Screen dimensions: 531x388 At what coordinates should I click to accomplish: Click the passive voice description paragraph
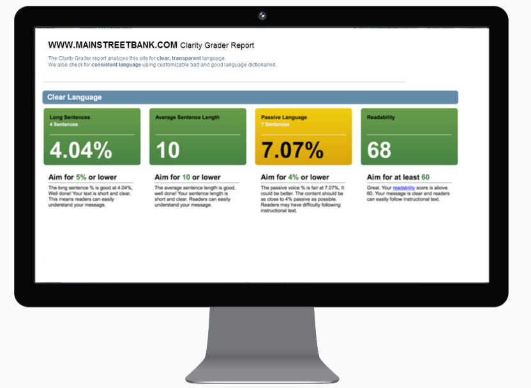303,199
